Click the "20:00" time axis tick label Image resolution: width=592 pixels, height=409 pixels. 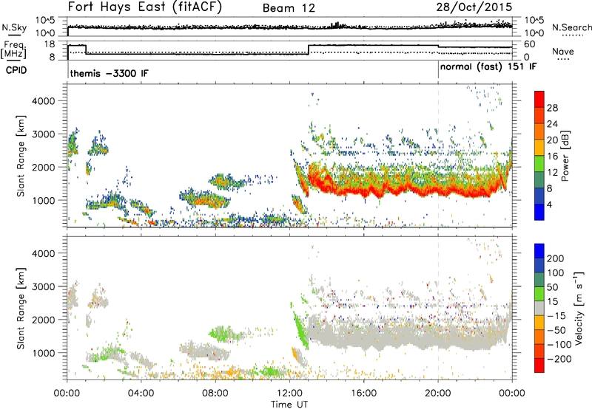[437, 393]
